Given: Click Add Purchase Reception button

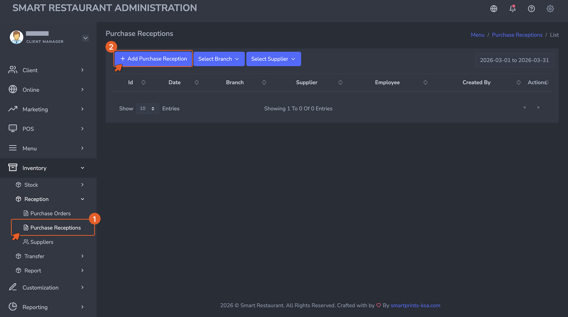Looking at the screenshot, I should [x=154, y=59].
